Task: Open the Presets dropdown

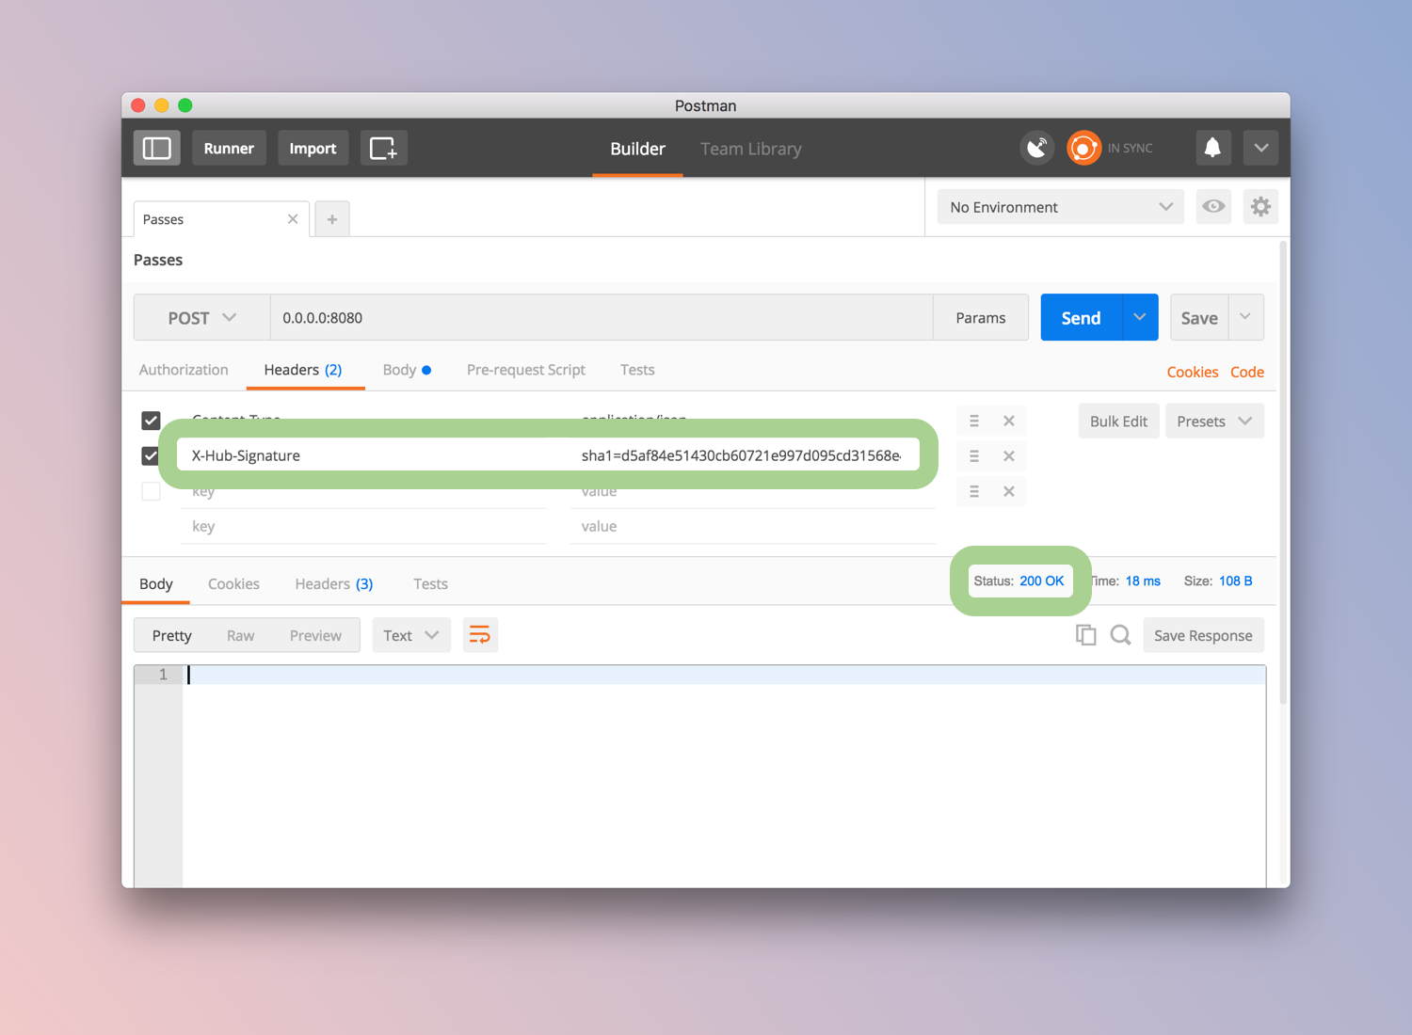Action: tap(1214, 421)
